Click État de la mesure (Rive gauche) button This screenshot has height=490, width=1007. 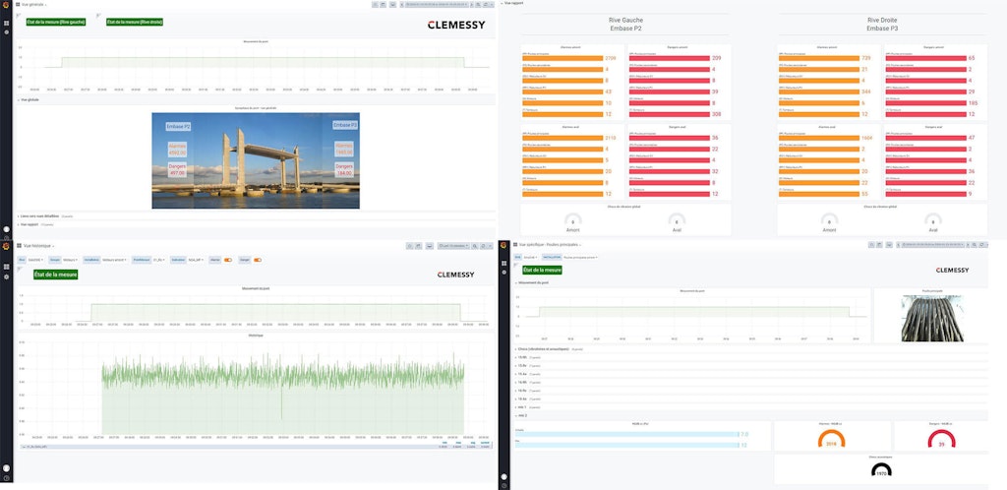(x=56, y=22)
